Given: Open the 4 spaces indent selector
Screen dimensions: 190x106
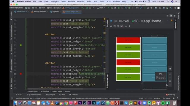Looking at the screenshot, I should pyautogui.click(x=157, y=98).
